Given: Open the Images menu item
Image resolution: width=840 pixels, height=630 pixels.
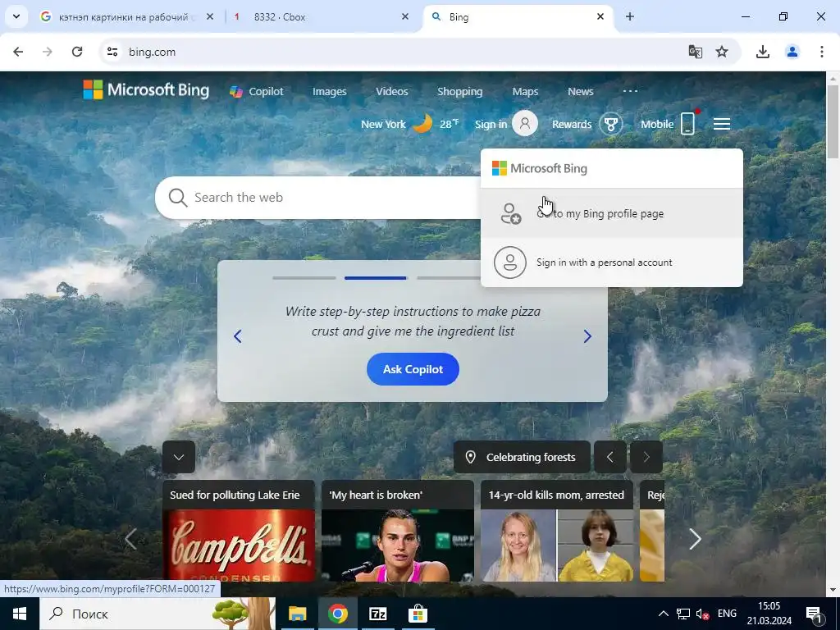Looking at the screenshot, I should (x=330, y=92).
